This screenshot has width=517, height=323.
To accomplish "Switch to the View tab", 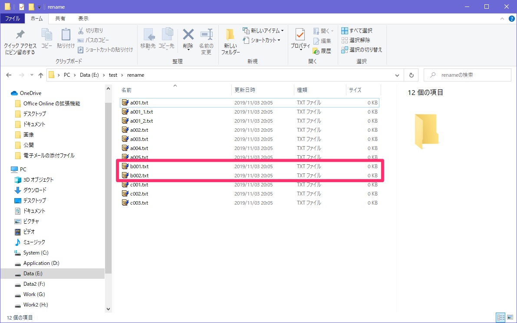I will (83, 19).
